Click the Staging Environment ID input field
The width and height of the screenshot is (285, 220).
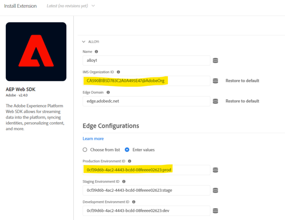tap(146, 190)
